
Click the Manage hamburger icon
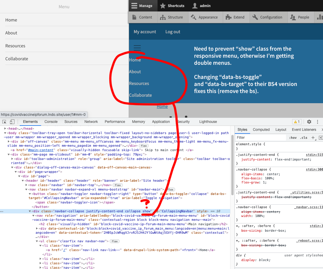(x=135, y=6)
